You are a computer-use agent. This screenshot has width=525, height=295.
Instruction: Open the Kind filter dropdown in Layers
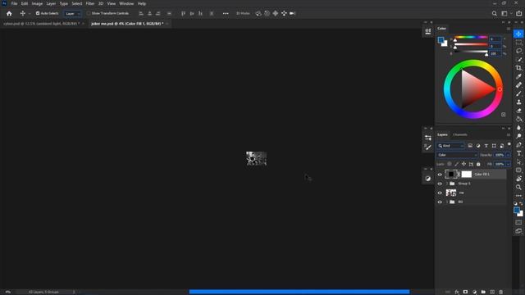tap(450, 146)
